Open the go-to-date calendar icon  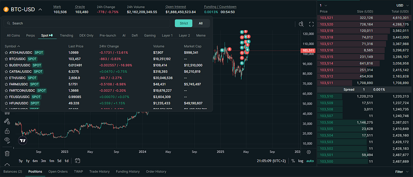coord(78,161)
